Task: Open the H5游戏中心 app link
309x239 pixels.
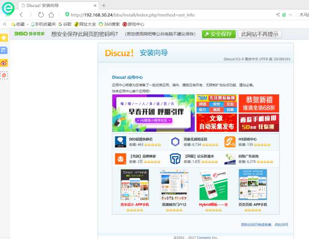Action: click(248, 139)
